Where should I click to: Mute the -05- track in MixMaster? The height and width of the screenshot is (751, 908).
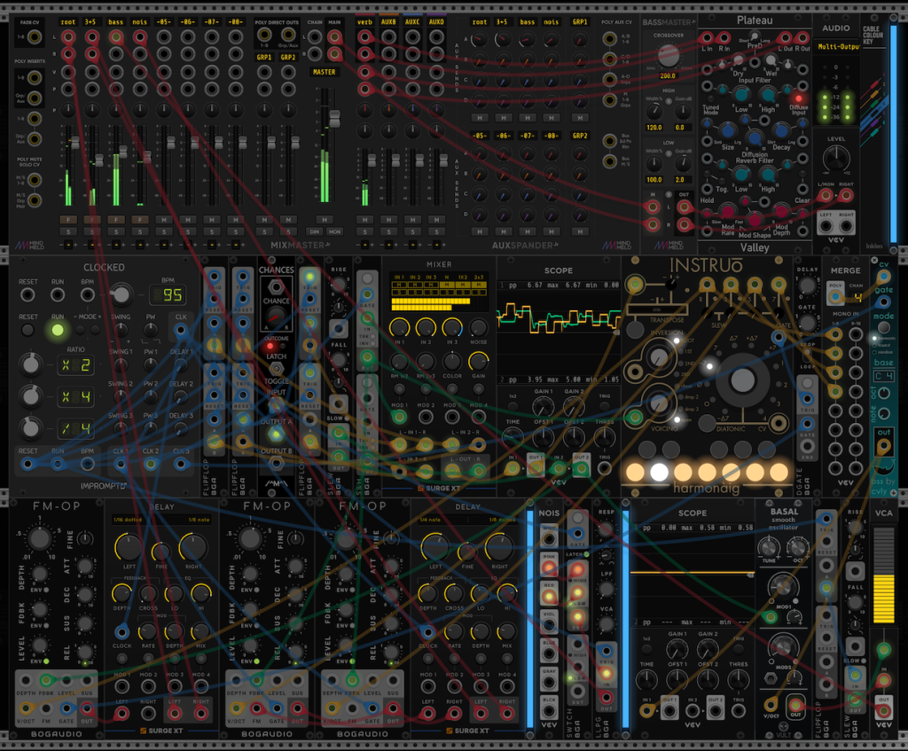pos(164,220)
